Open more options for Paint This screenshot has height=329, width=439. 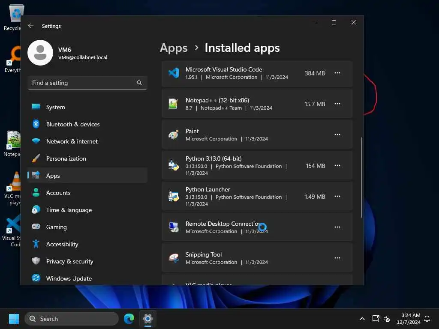point(337,135)
